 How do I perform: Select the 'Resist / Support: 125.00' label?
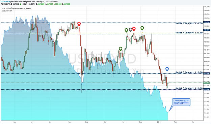(x=189, y=24)
